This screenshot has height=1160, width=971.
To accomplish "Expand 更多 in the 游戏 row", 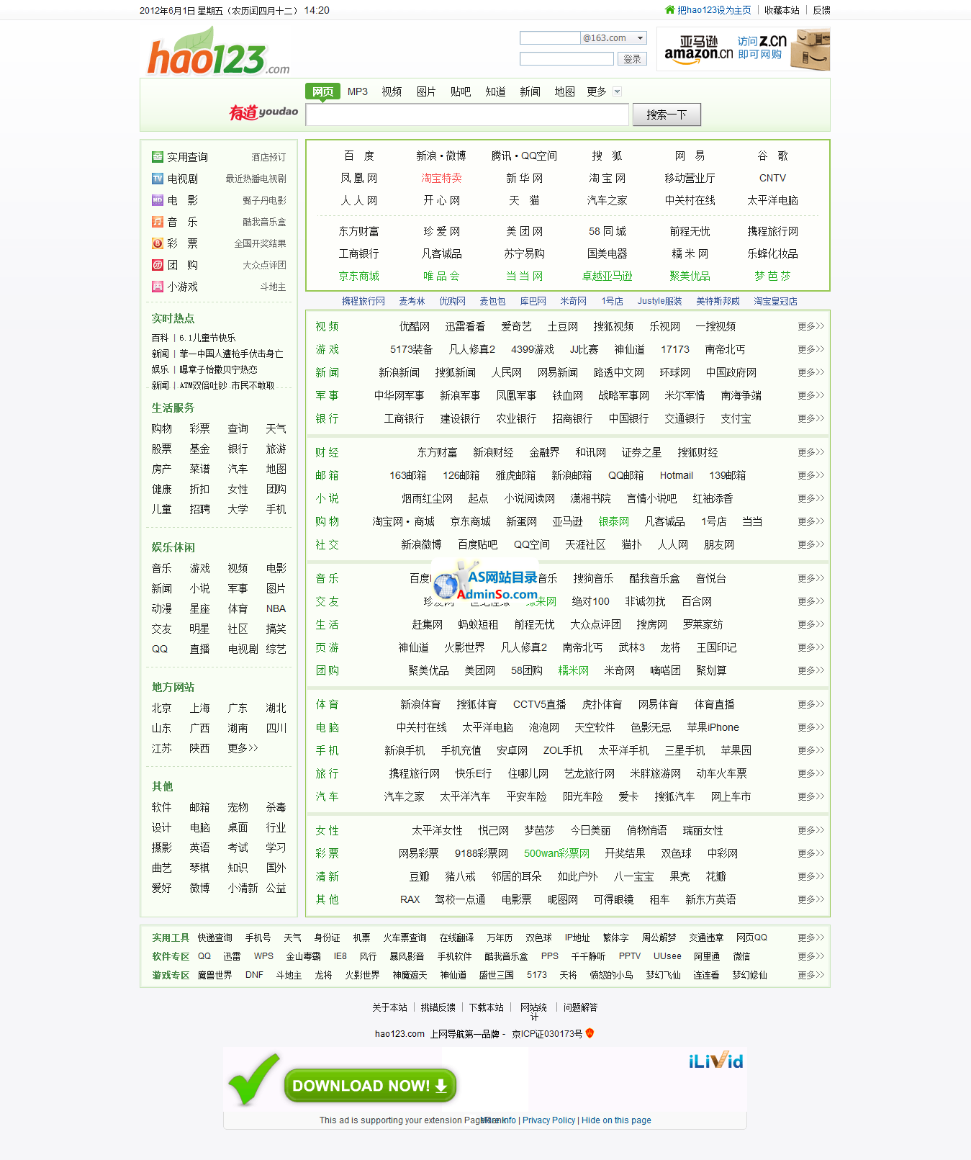I will 810,349.
